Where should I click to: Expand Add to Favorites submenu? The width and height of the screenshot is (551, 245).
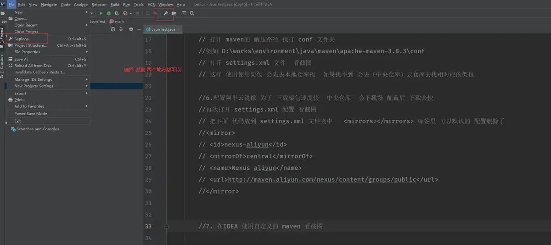(48, 106)
